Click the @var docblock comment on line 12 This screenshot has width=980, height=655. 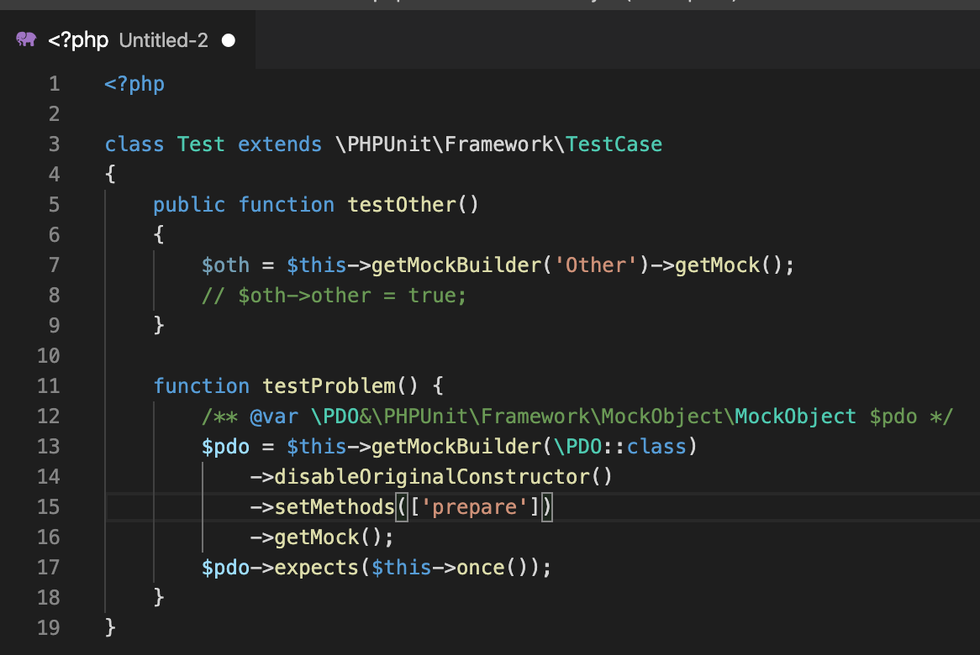[x=504, y=416]
